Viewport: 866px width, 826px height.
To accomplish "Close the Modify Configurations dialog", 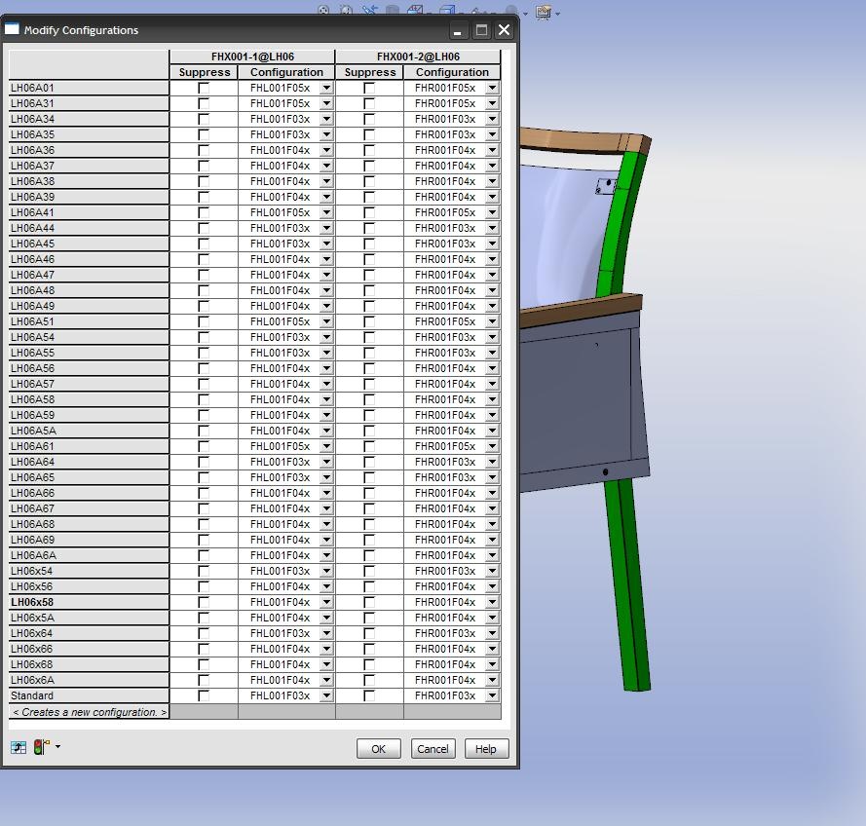I will 504,30.
